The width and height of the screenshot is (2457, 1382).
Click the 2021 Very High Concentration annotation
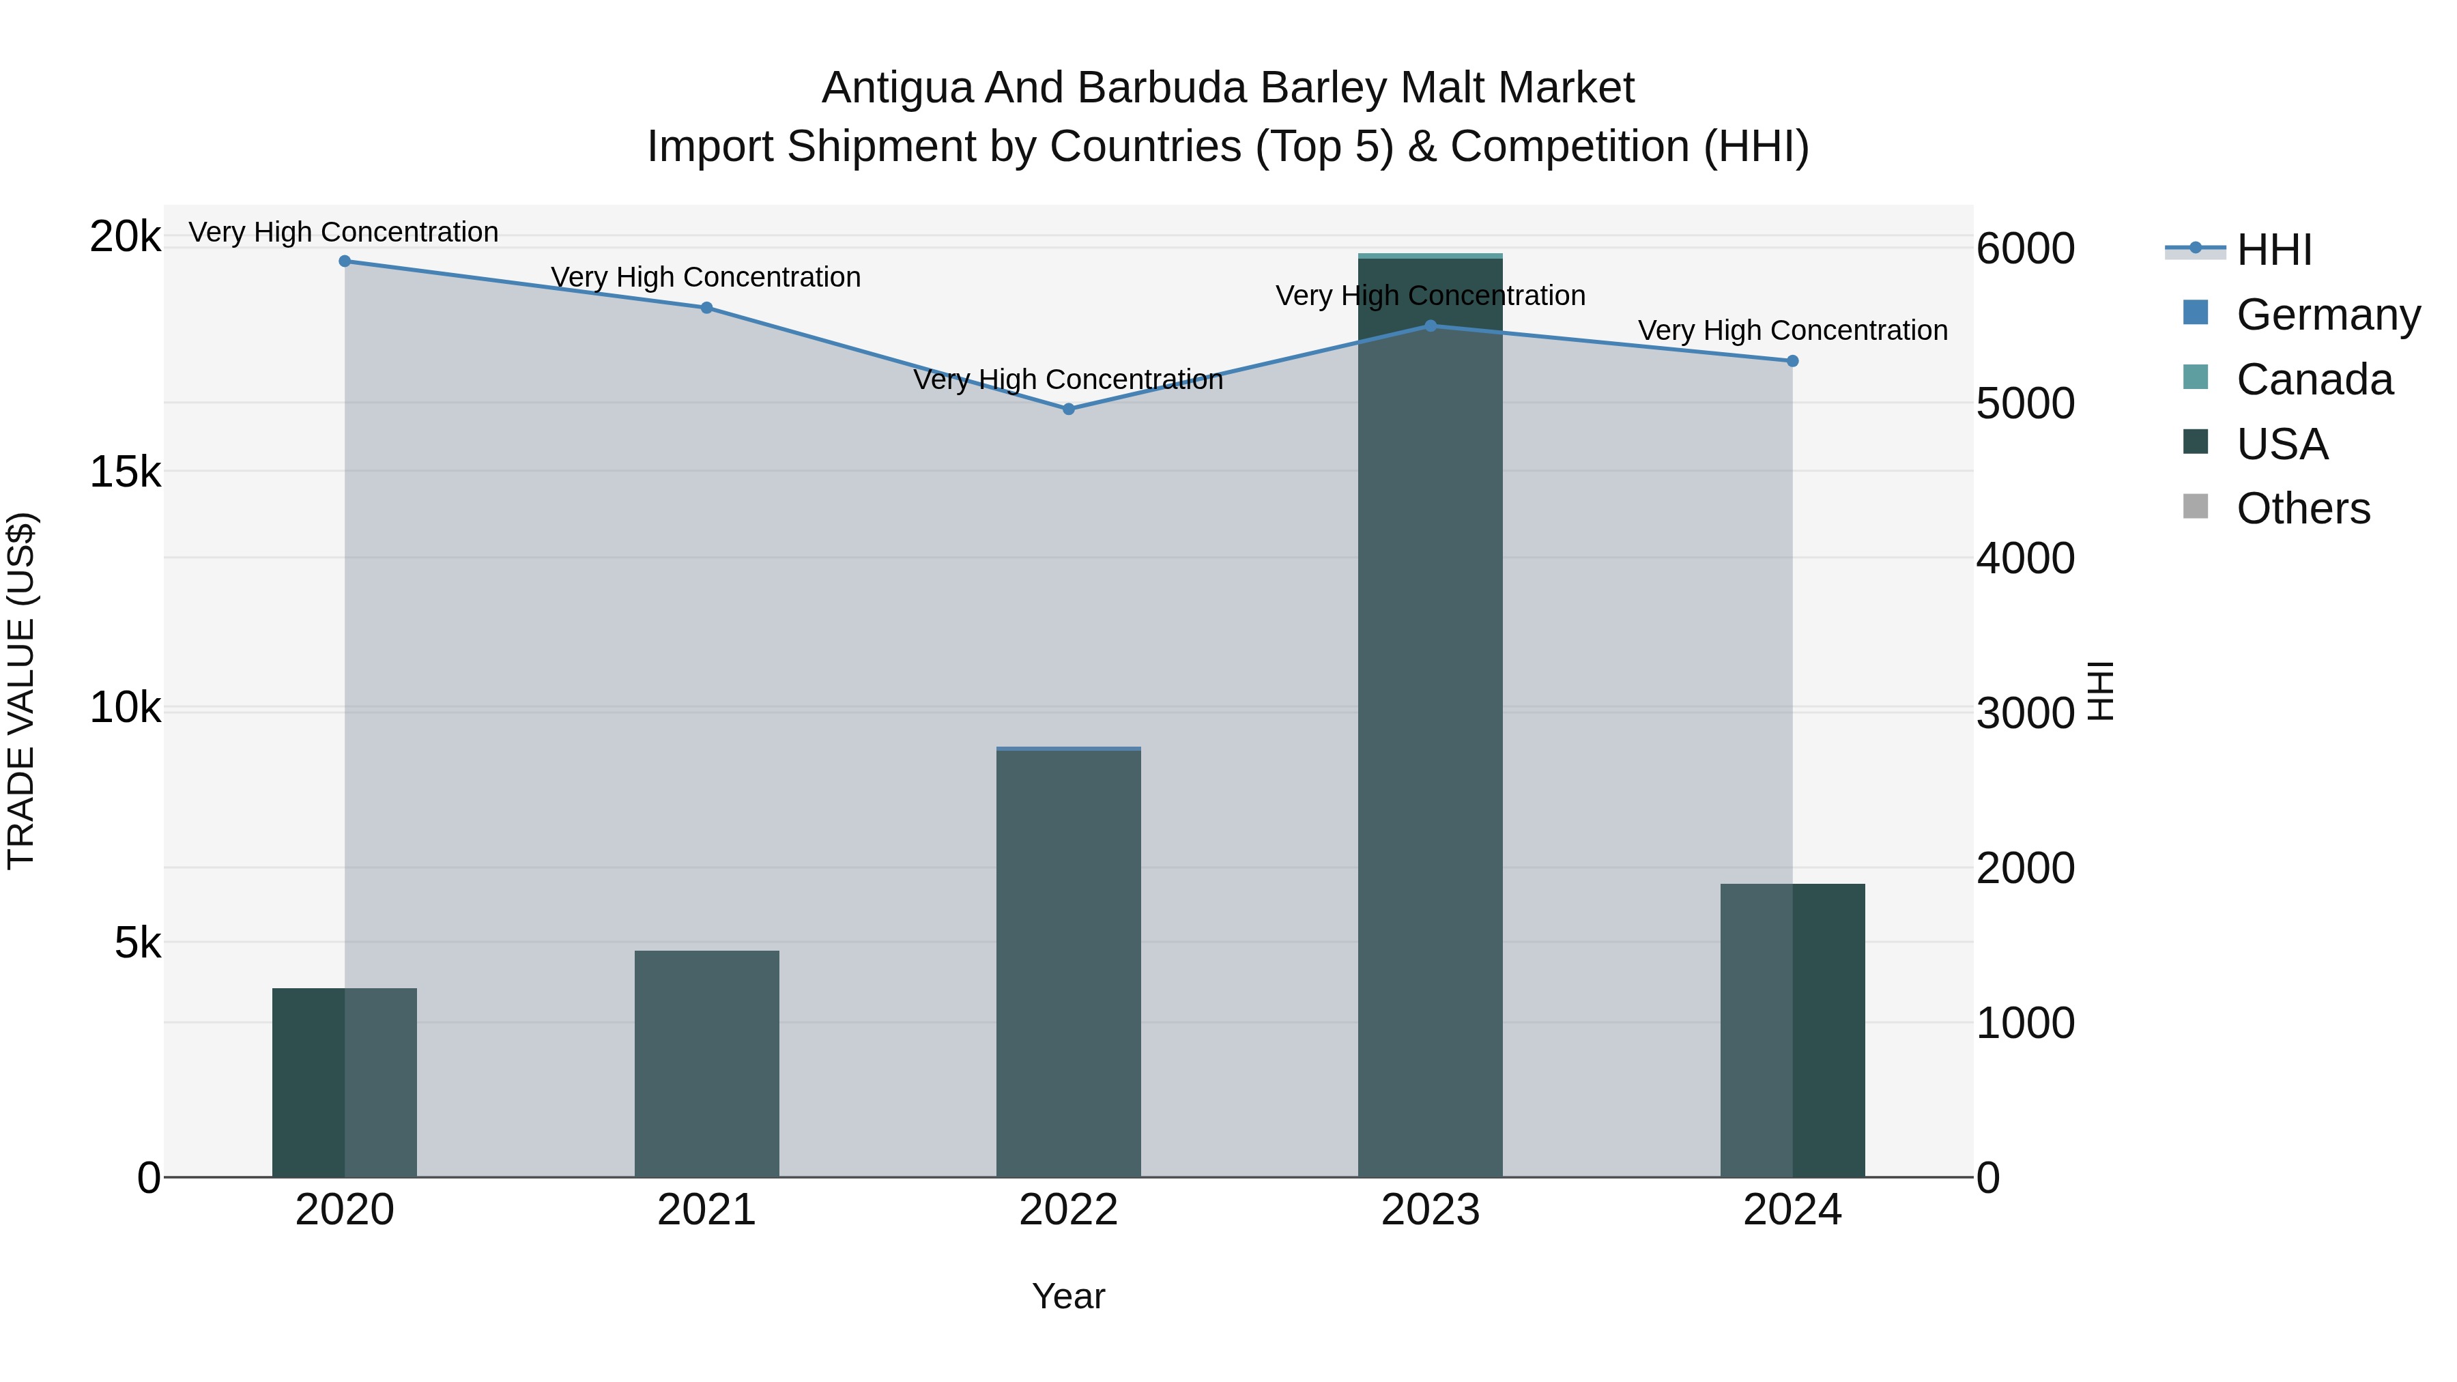click(706, 276)
